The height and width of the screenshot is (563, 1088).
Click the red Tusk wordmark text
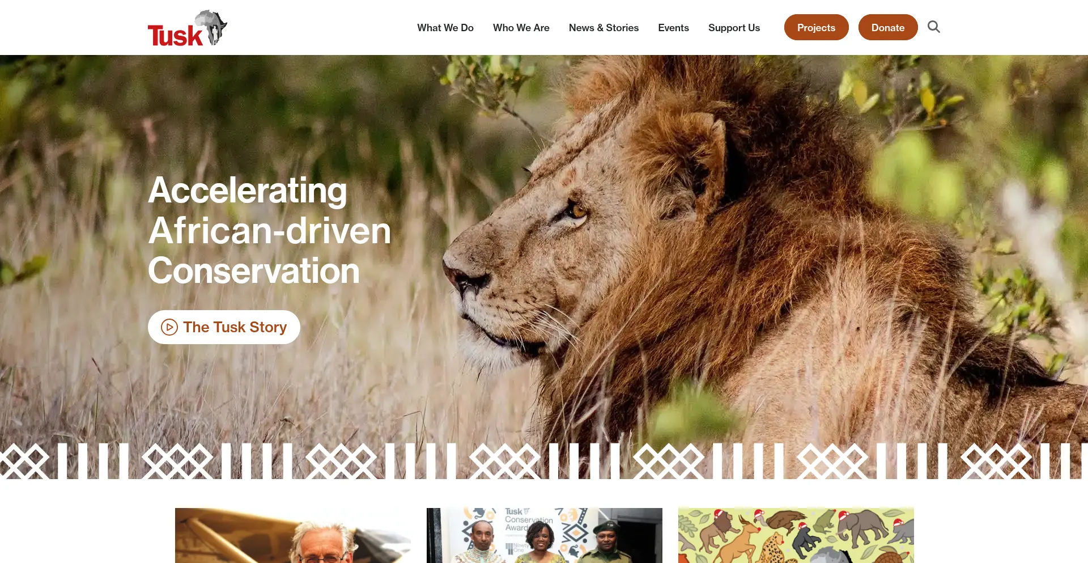pos(175,36)
